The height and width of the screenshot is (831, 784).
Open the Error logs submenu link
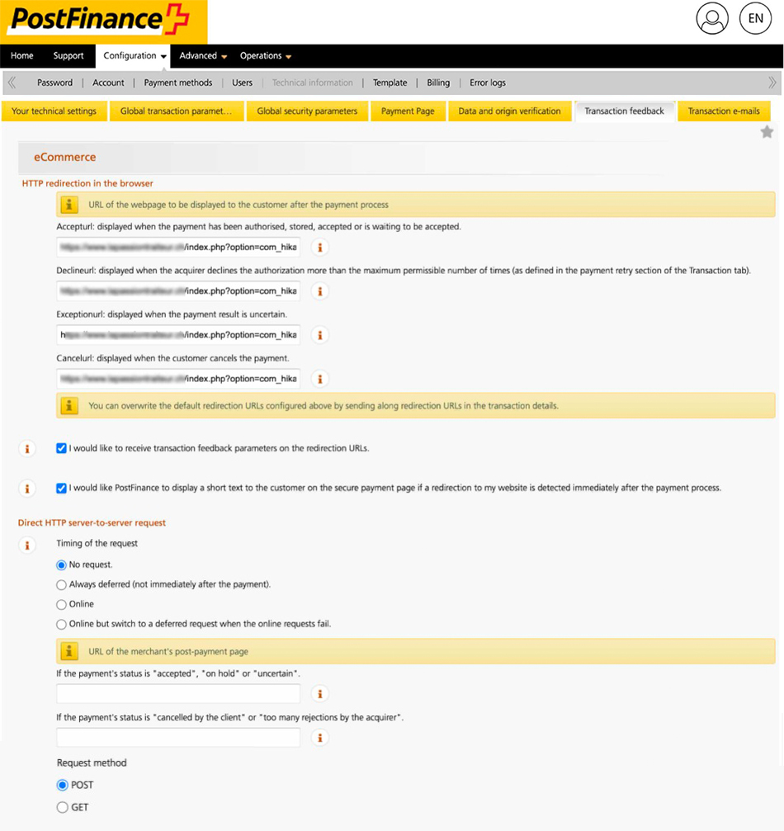pyautogui.click(x=488, y=83)
